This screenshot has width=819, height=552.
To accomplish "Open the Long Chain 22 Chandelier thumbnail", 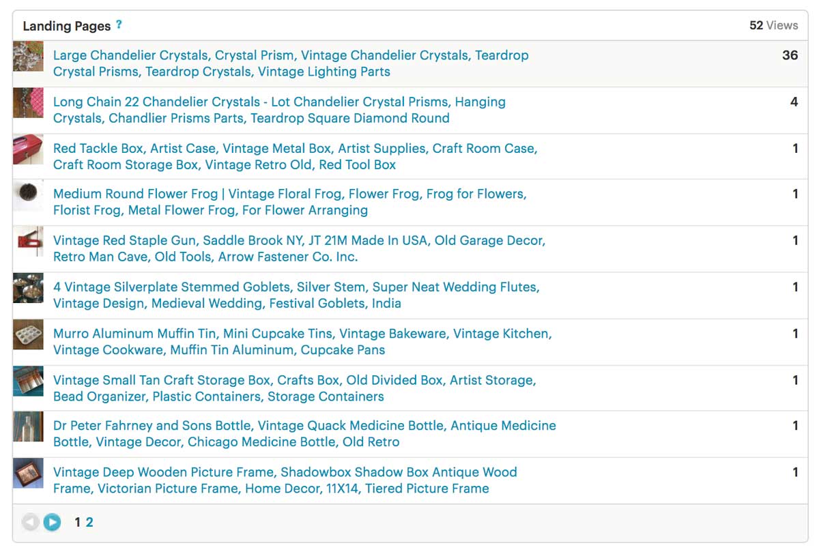I will point(28,103).
